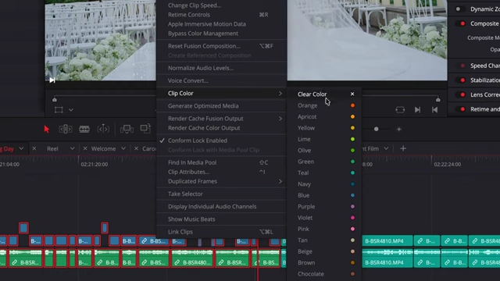Viewport: 500px width, 281px height.
Task: Click the left viewer wedding chairs preview
Action: point(101,40)
